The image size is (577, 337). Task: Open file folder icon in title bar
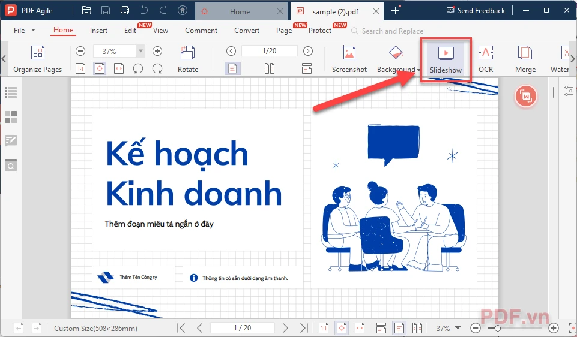pos(86,10)
